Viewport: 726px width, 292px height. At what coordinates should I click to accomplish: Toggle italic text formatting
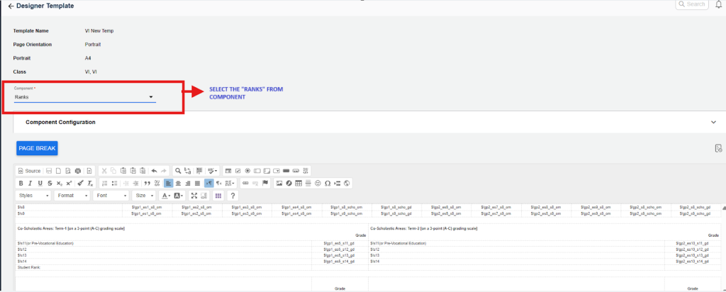pyautogui.click(x=30, y=183)
